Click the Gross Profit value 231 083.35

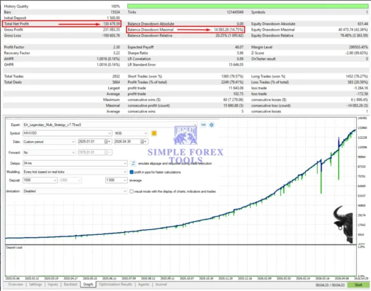coord(111,30)
